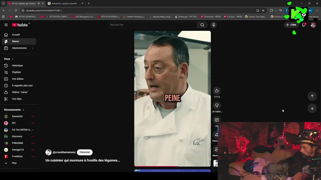Open Vos vidéos

point(19,79)
